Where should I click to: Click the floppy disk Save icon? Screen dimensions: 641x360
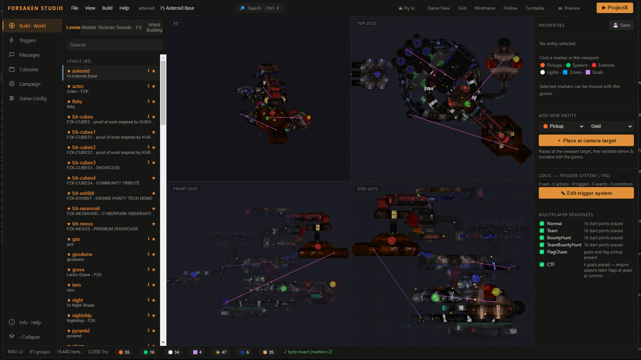616,25
